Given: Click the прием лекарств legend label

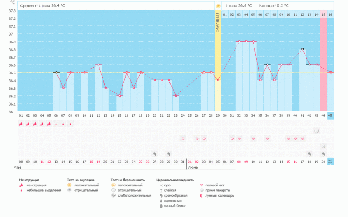Looking at the screenshot, I should click(220, 190).
